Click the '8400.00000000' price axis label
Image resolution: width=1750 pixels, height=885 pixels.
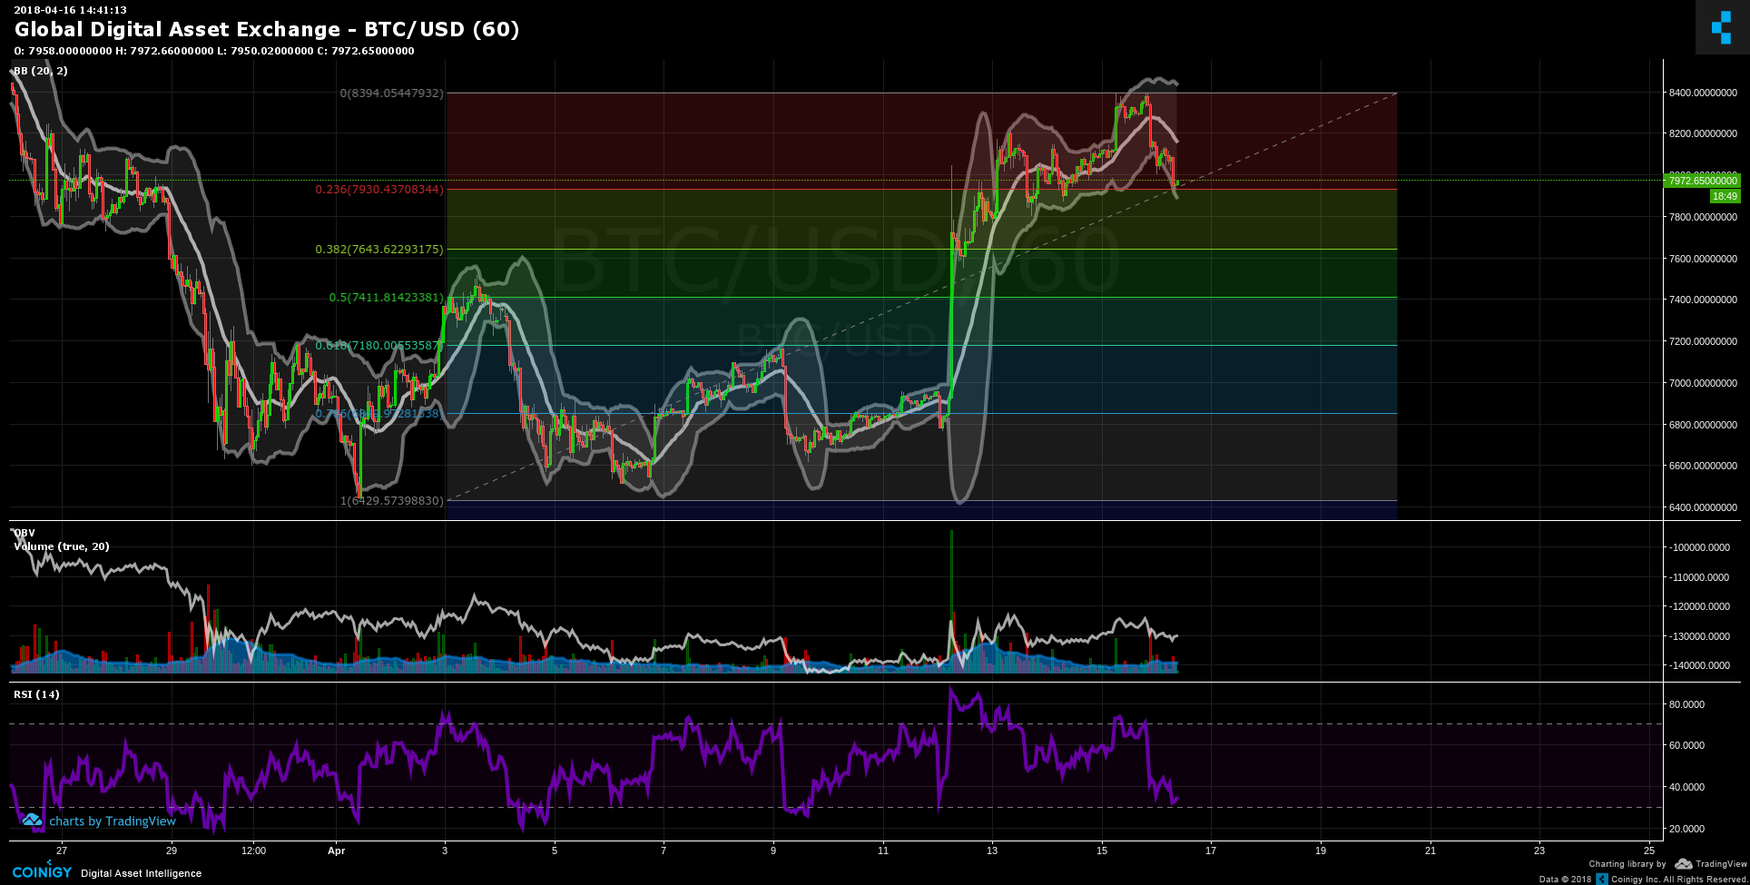click(1703, 93)
